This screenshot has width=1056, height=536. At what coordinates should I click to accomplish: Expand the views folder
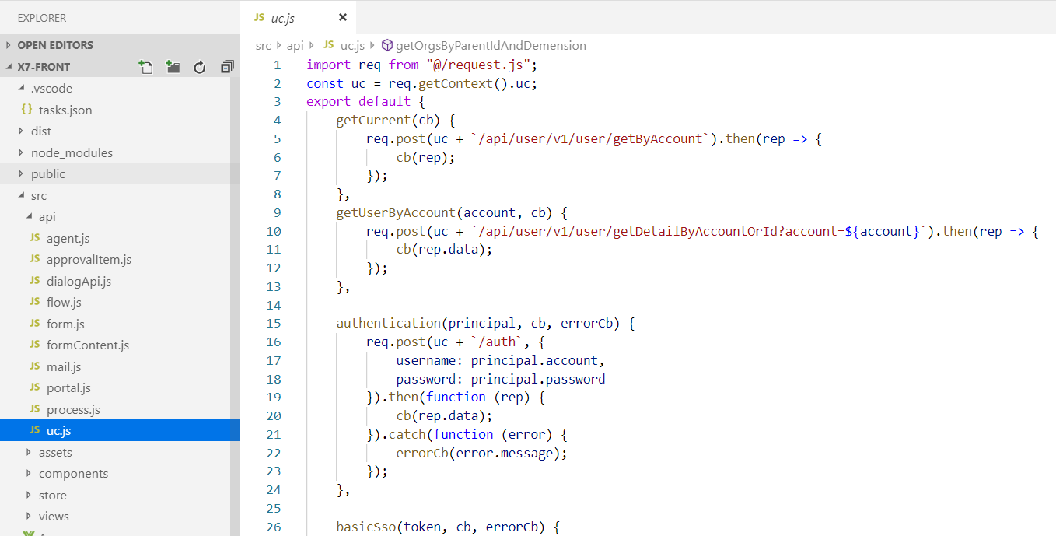tap(30, 516)
